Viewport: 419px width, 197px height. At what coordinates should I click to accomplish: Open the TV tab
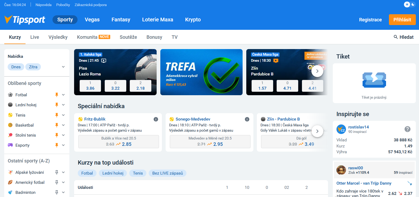[x=175, y=37]
